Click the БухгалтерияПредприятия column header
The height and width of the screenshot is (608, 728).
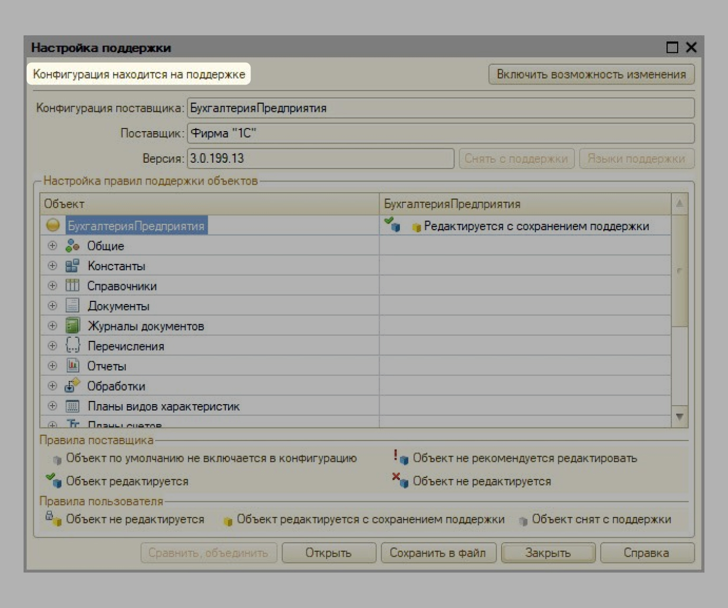525,204
